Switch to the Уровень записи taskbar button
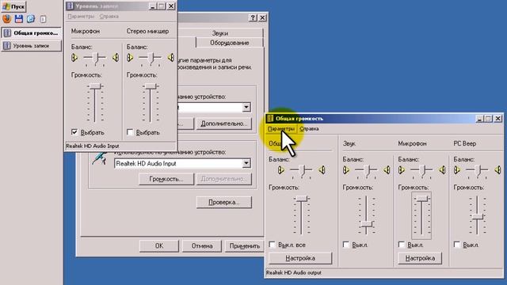 point(31,46)
